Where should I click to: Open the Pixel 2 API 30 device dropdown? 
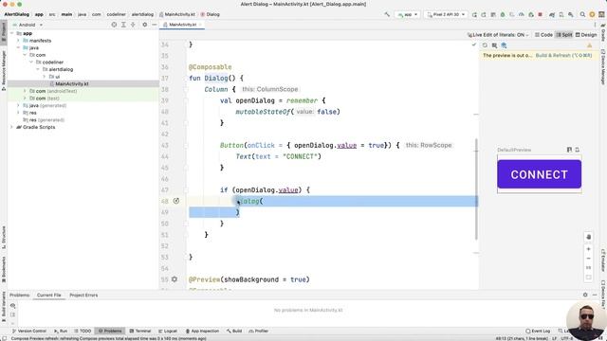(x=446, y=14)
